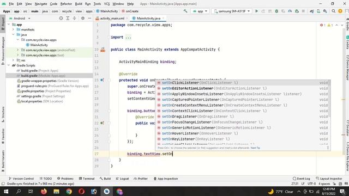Click gutter override icon on line 22
Screen dimensions: 349x196
click(x=102, y=123)
